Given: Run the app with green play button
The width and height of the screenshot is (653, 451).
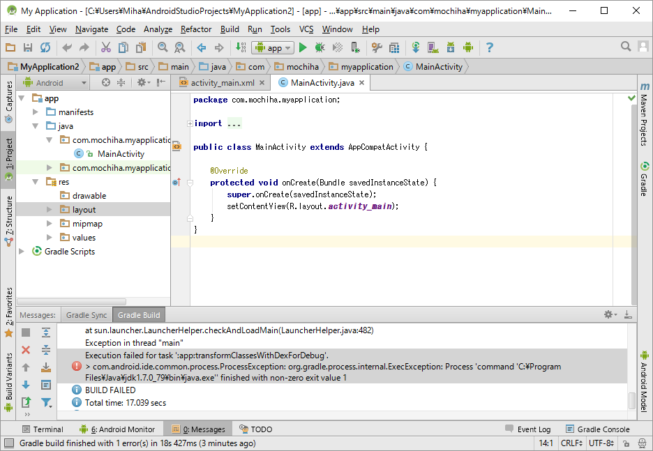Looking at the screenshot, I should (303, 48).
